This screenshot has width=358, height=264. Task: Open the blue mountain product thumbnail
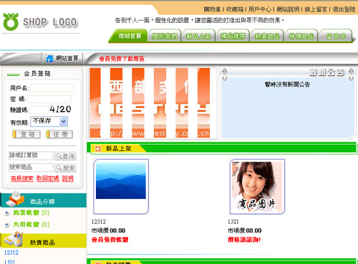pos(121,186)
